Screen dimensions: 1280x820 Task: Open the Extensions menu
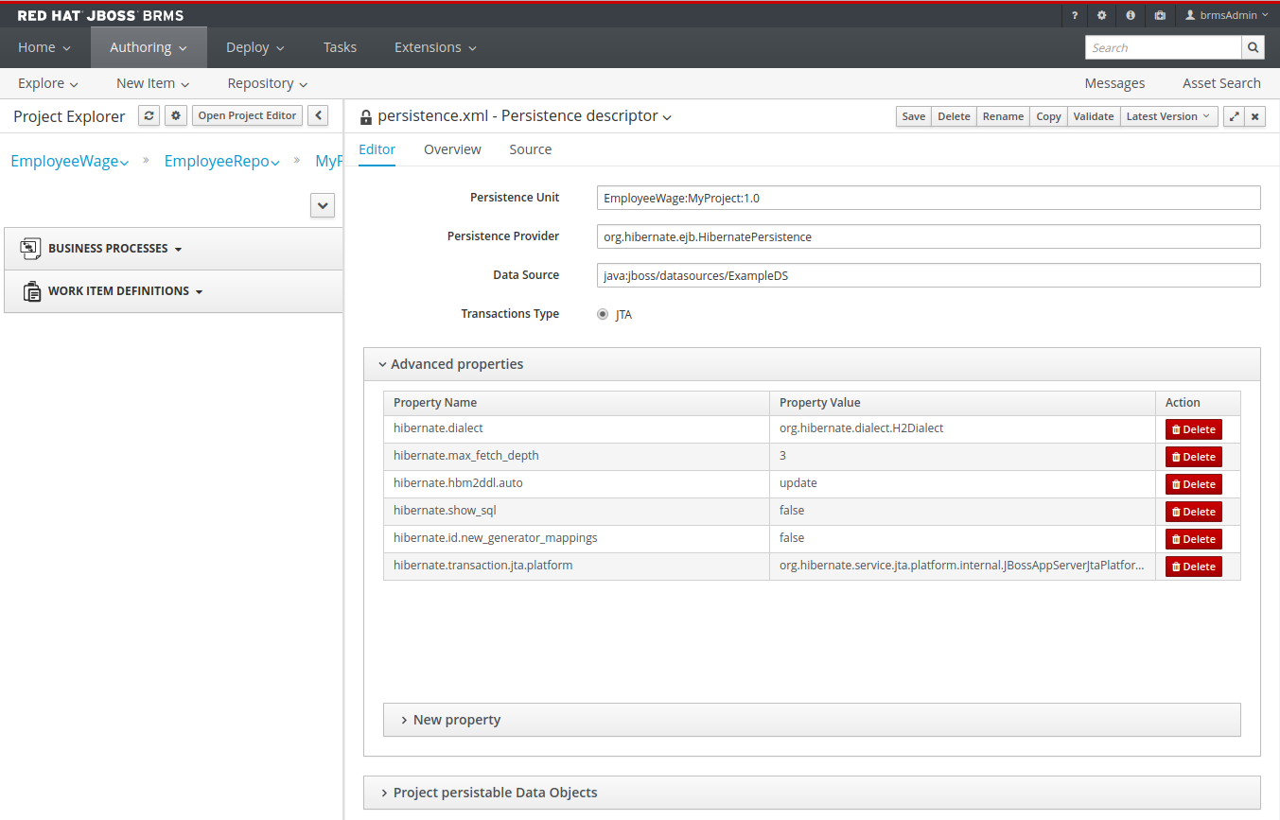435,47
